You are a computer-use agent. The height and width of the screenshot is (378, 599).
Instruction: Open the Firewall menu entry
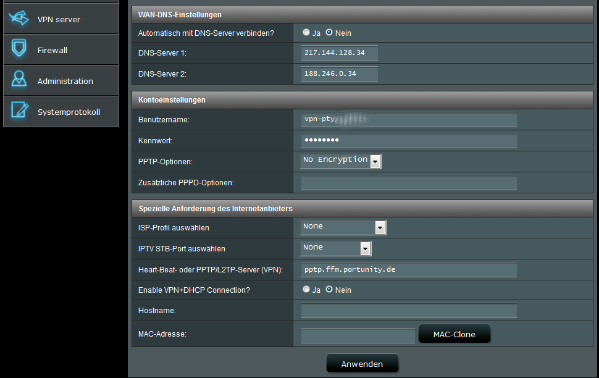click(x=52, y=50)
